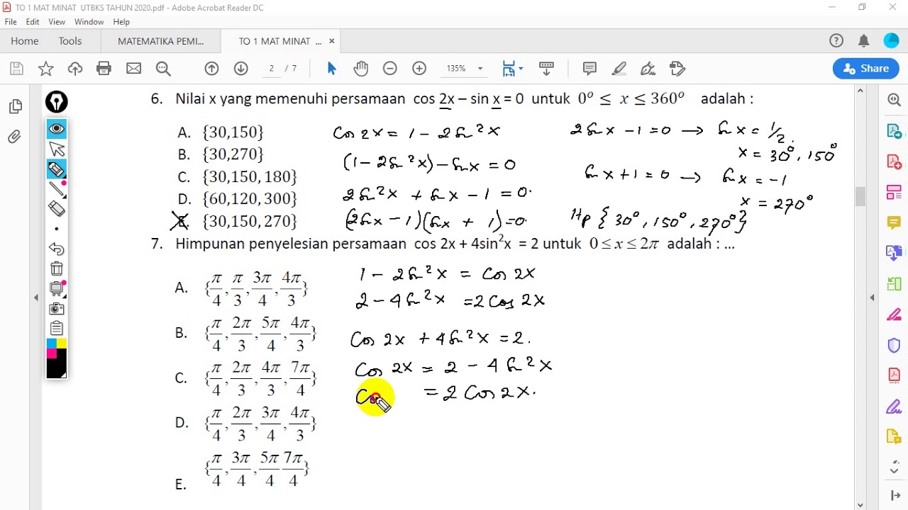Send file by email envelope icon

(x=133, y=69)
